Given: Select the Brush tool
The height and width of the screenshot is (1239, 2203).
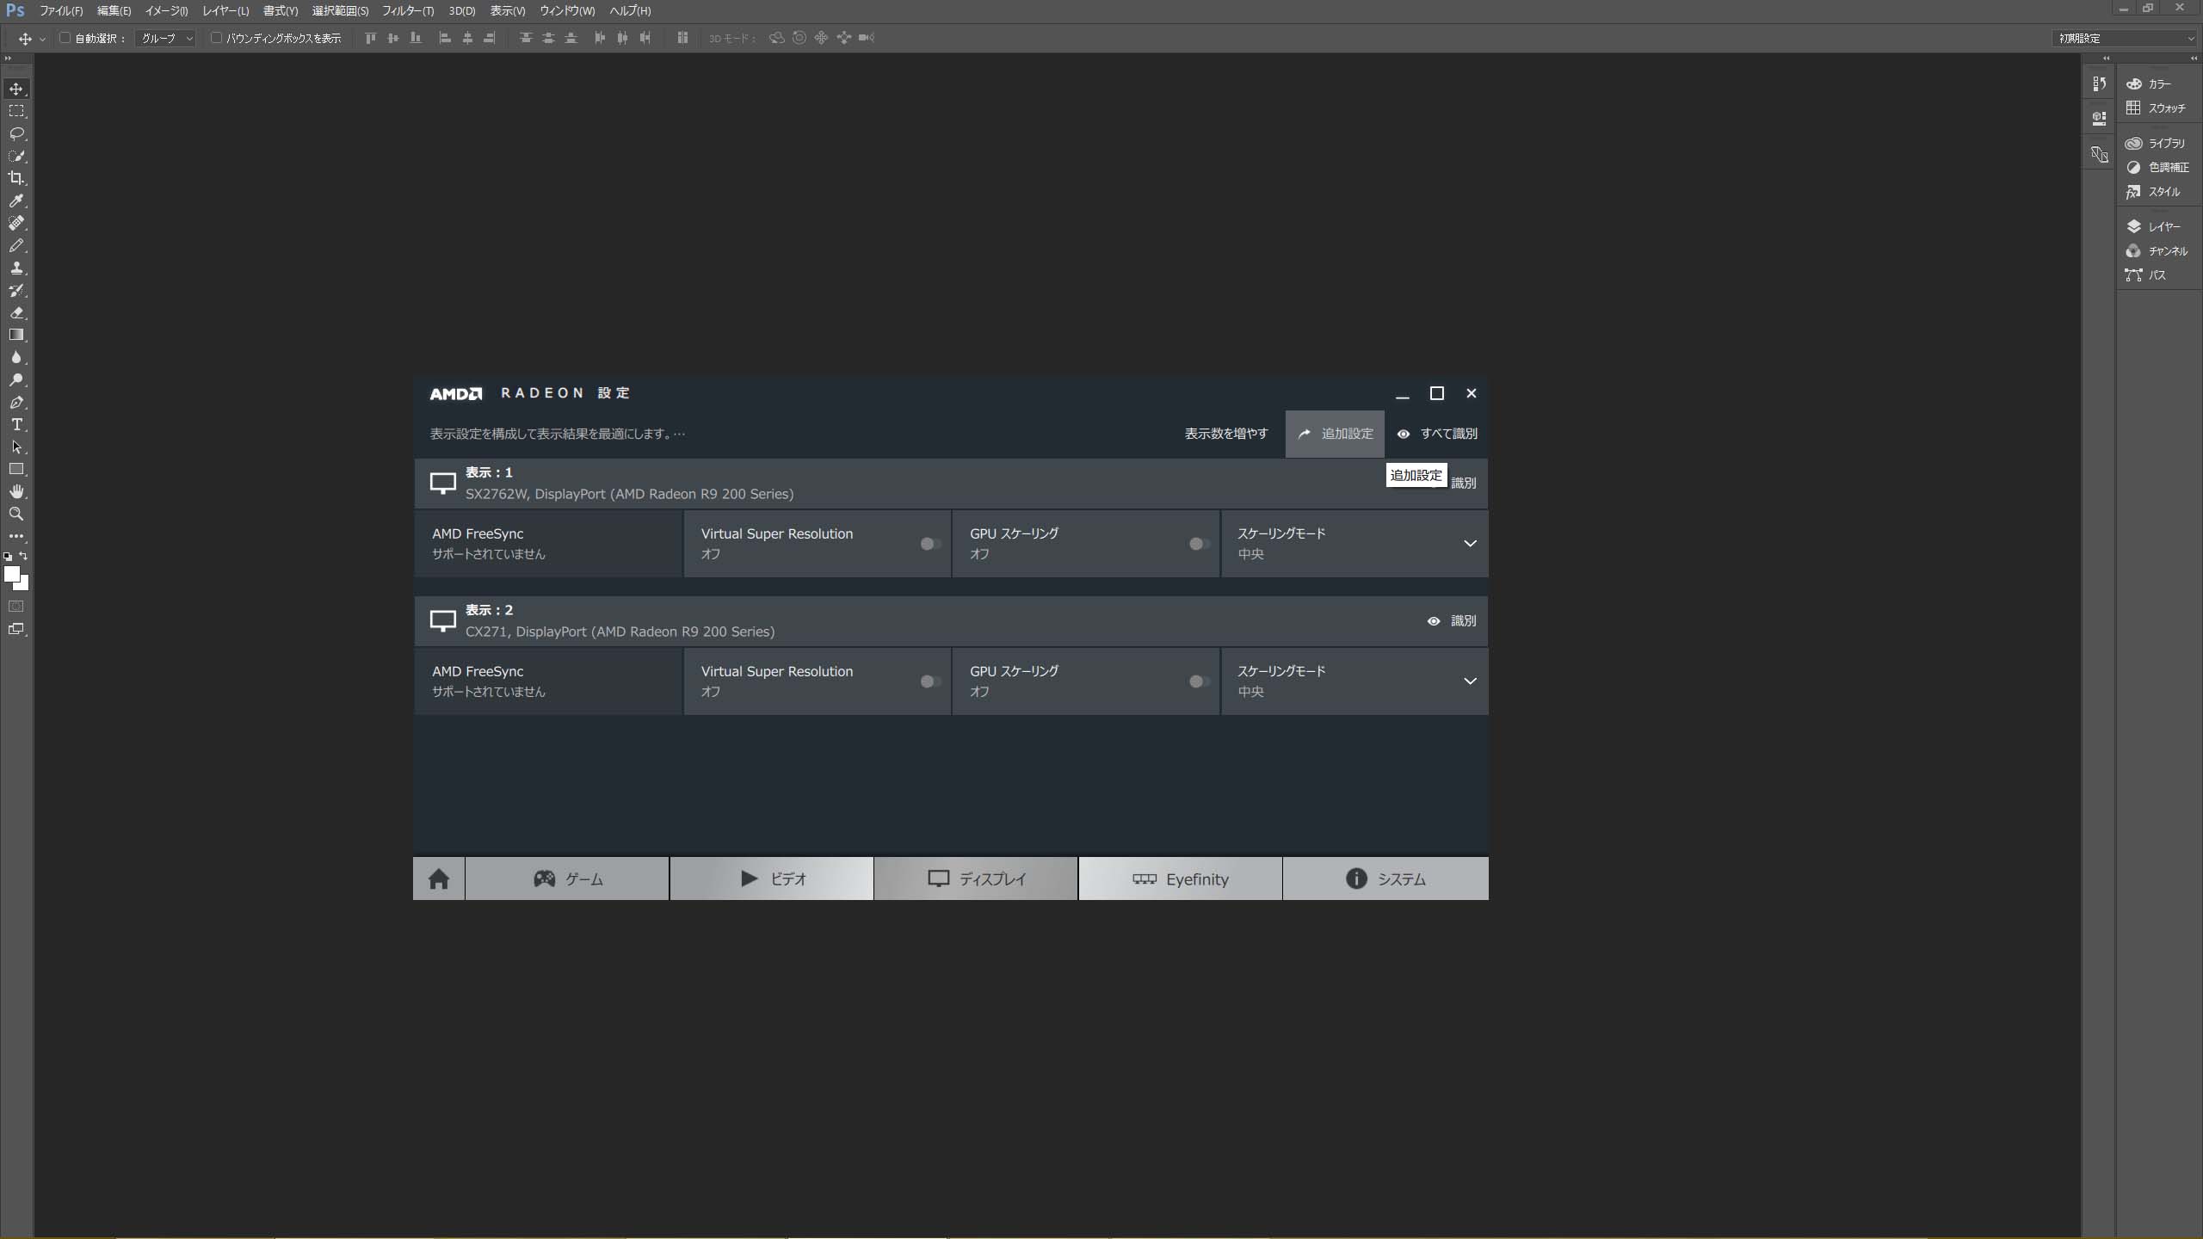Looking at the screenshot, I should pos(16,245).
